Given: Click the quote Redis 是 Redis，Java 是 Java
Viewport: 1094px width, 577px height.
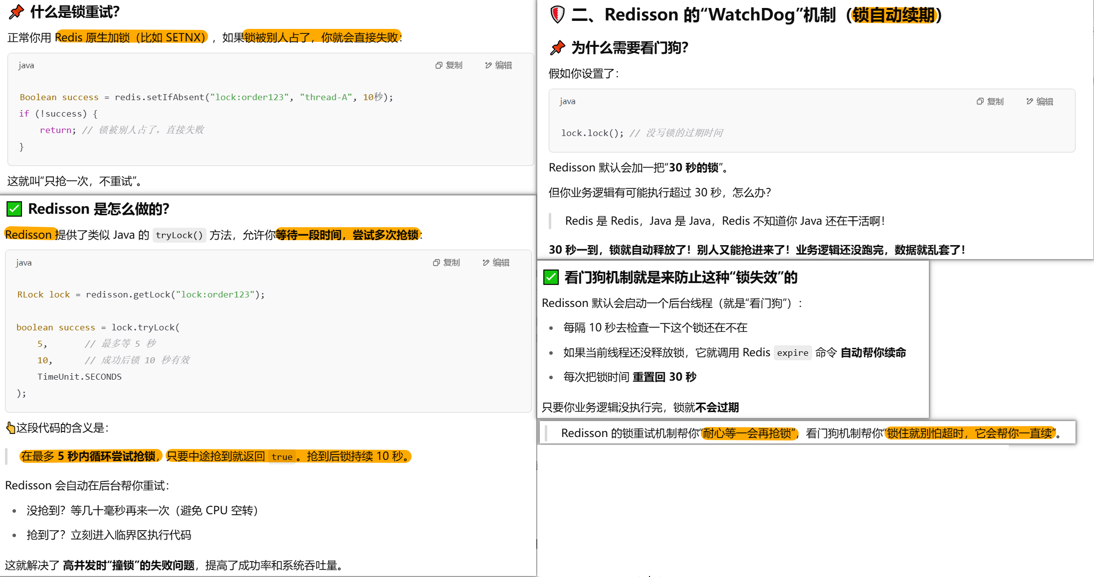Looking at the screenshot, I should [x=725, y=221].
